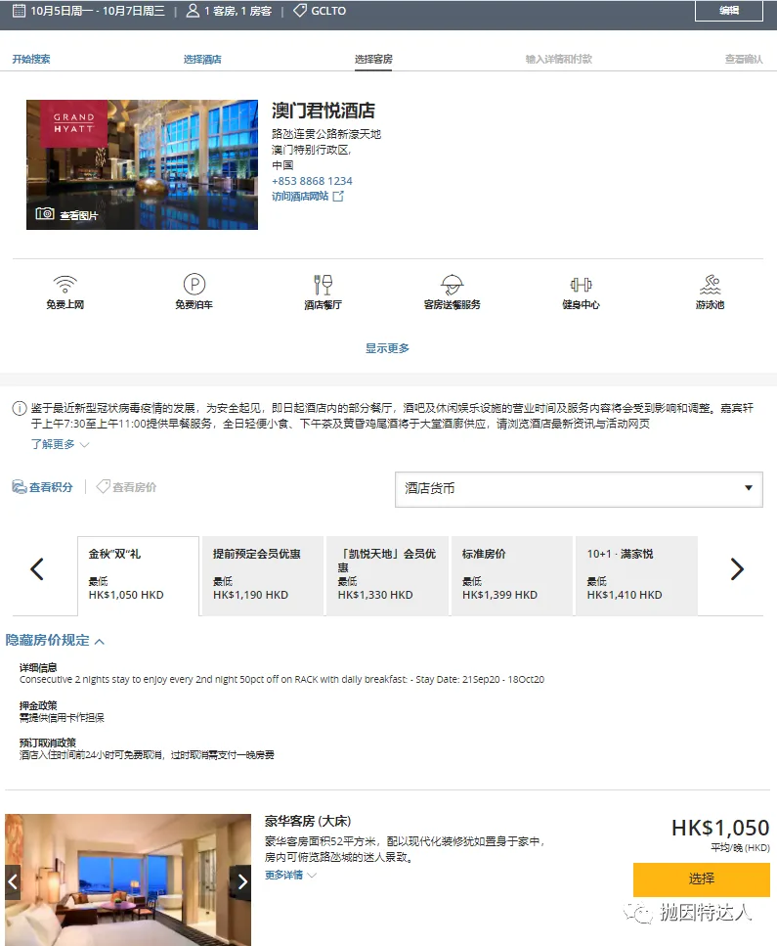
Task: Click the 澳门君悦酒店 hotel name
Action: 324,111
